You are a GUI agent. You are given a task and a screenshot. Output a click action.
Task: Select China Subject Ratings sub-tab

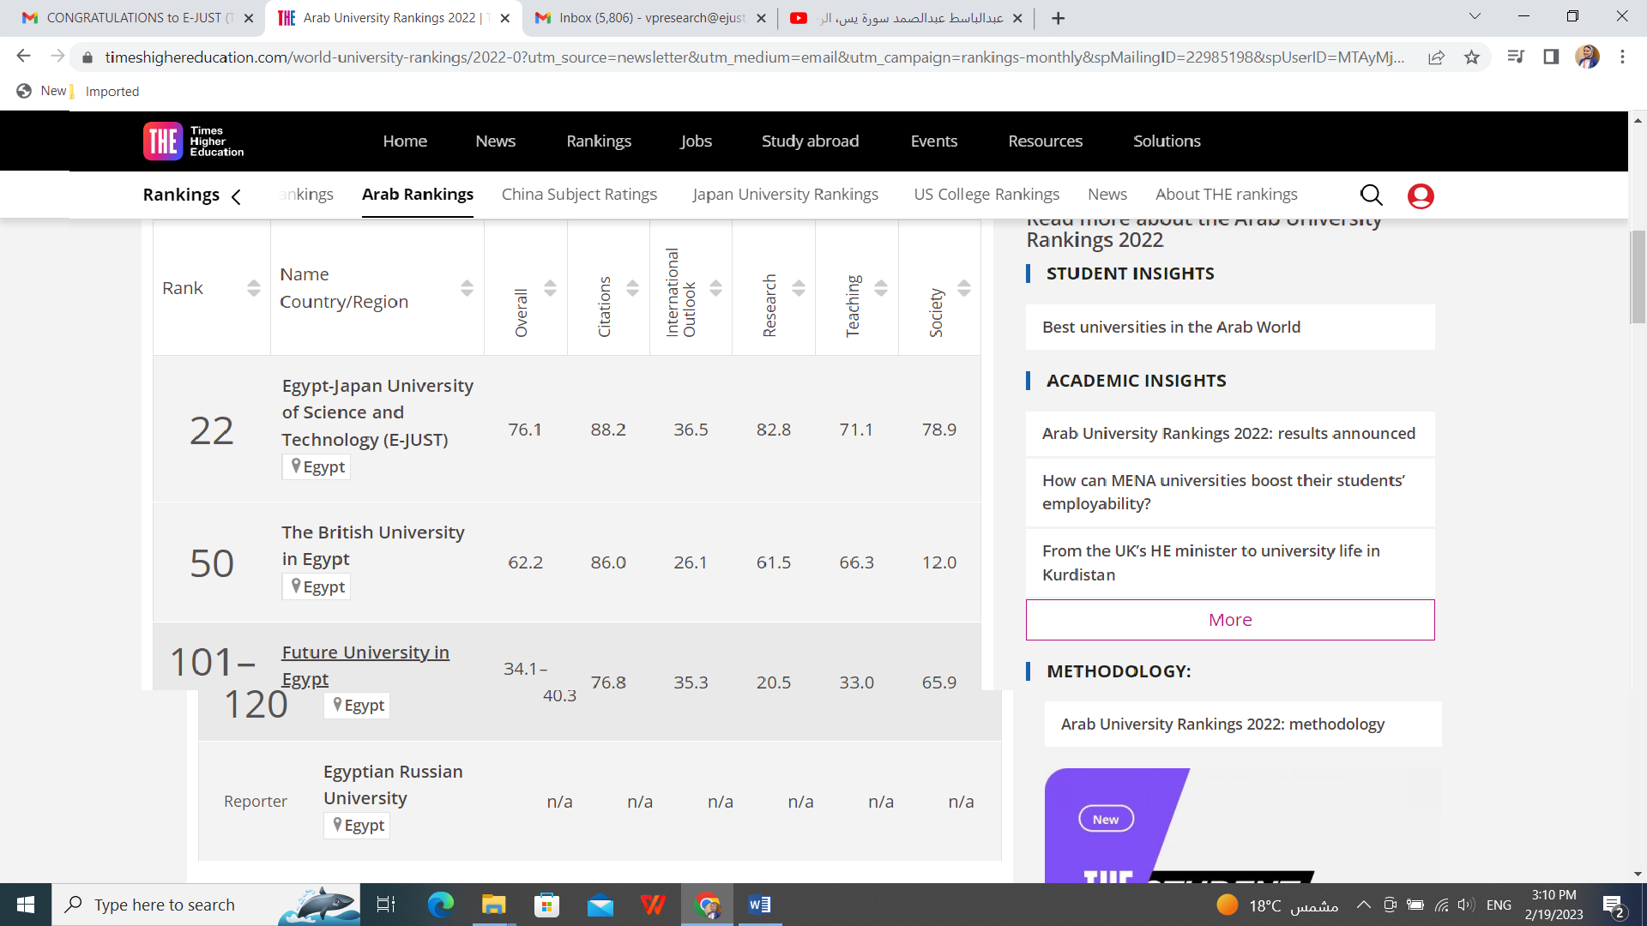click(x=579, y=195)
